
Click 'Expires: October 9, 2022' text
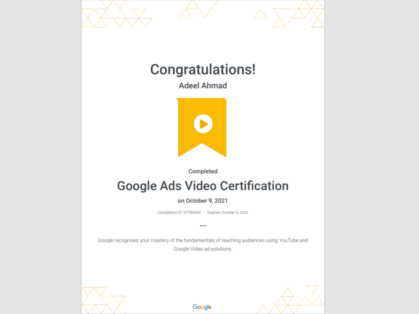pos(228,213)
